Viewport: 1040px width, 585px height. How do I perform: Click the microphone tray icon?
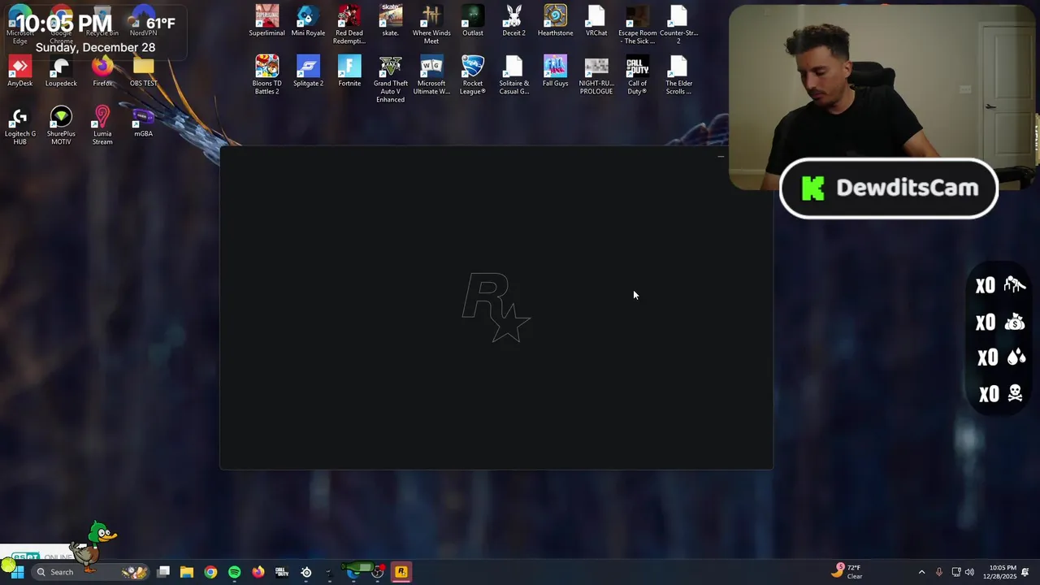pyautogui.click(x=939, y=572)
